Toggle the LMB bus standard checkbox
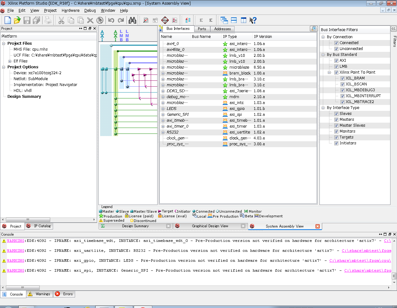Viewport: 397px width, 308px height. 336,66
